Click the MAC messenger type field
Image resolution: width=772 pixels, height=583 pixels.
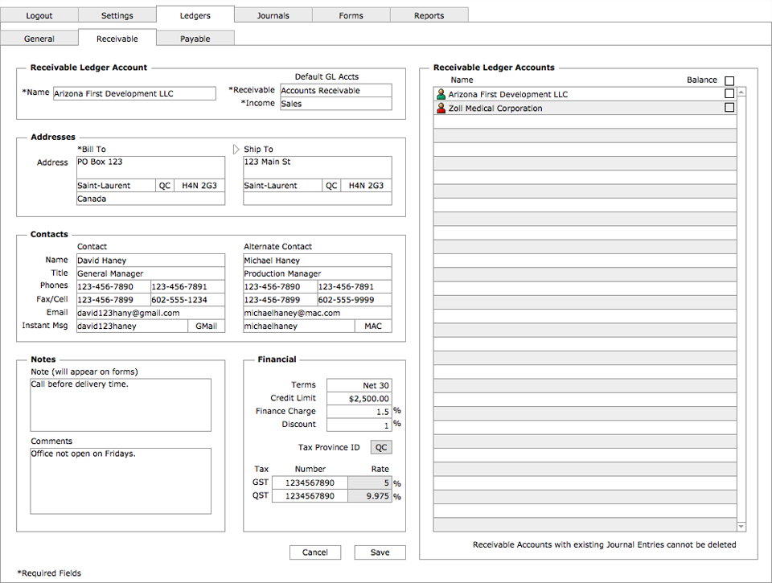(373, 326)
